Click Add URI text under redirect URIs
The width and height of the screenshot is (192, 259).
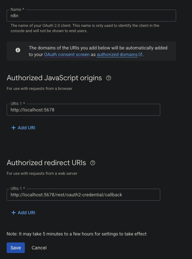point(26,213)
